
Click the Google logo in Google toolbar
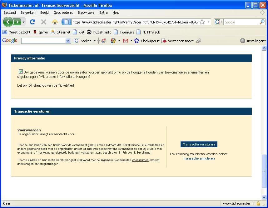point(10,41)
